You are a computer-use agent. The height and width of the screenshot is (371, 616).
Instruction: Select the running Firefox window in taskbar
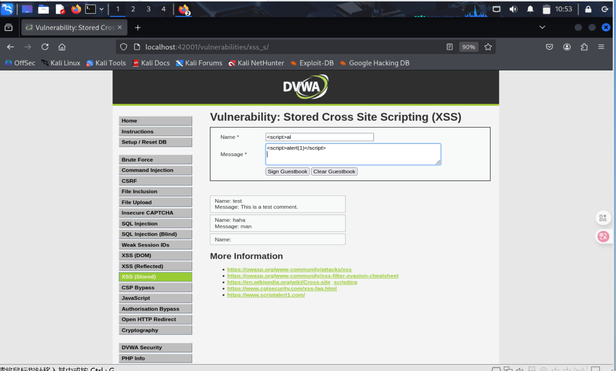tap(184, 9)
